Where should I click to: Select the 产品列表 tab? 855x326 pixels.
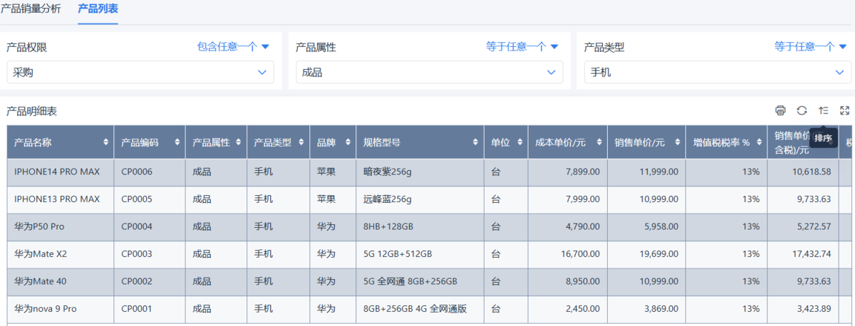pyautogui.click(x=98, y=9)
